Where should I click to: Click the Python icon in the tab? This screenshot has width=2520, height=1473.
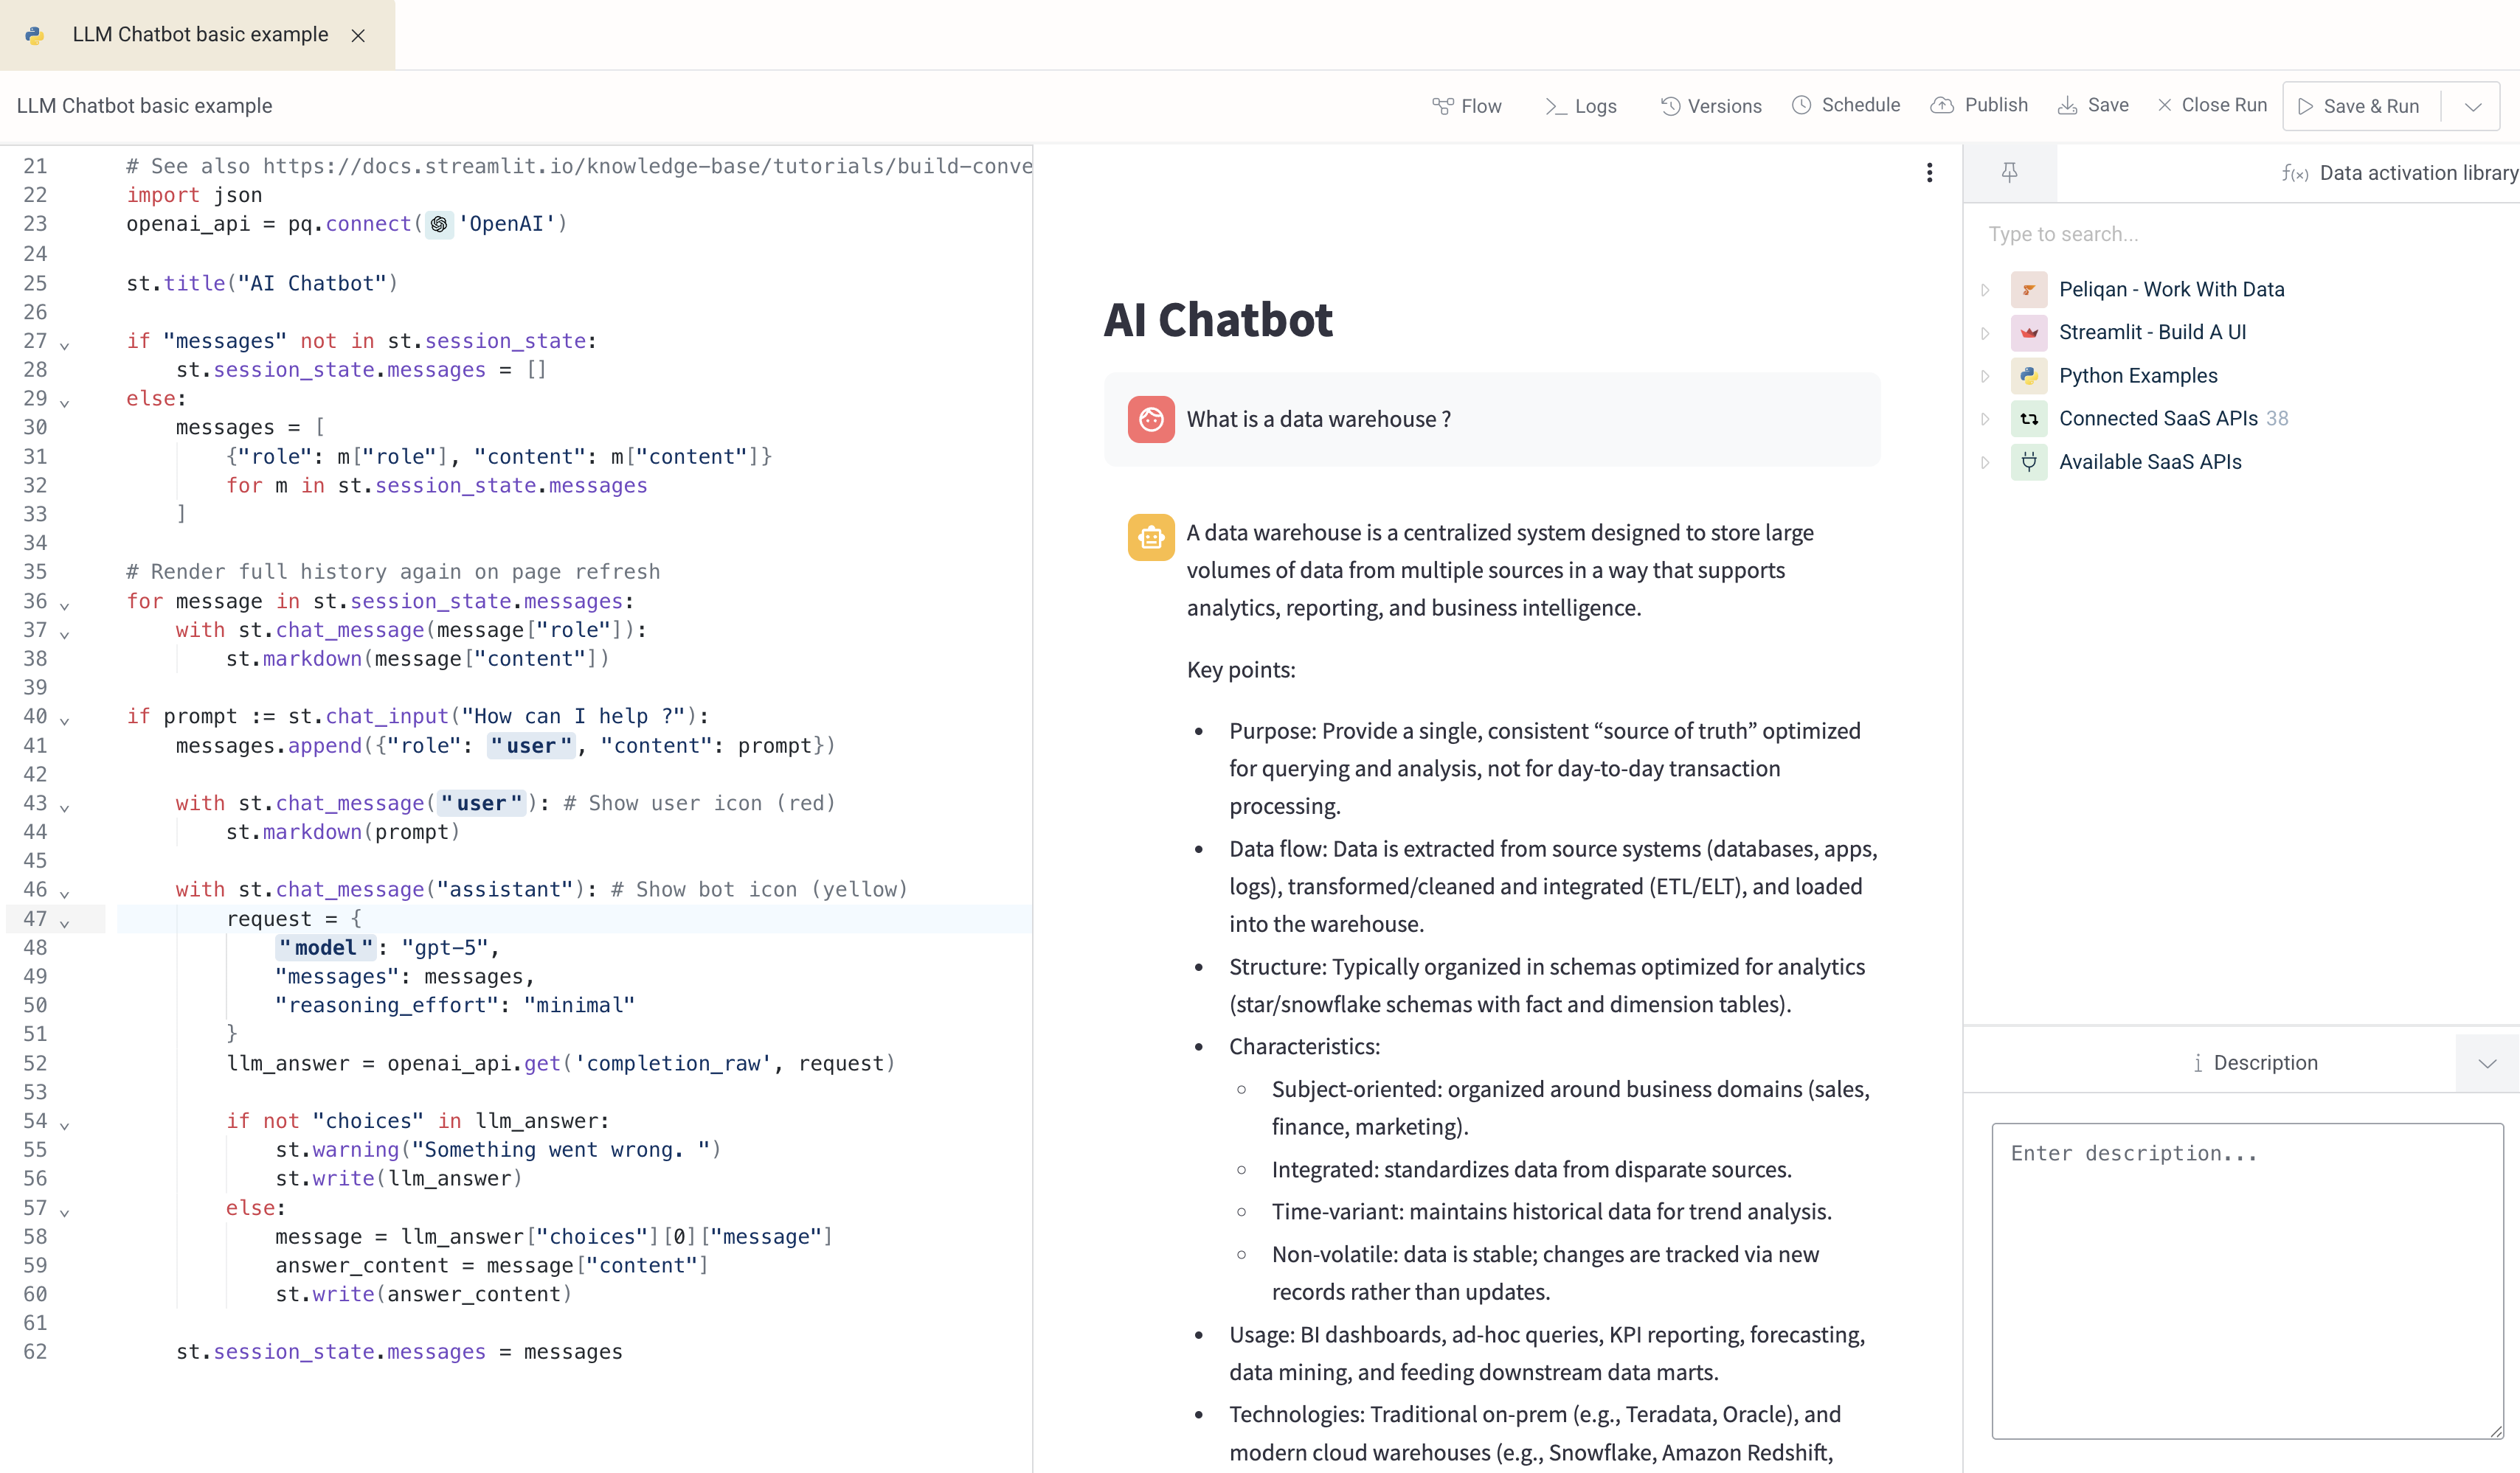(34, 35)
